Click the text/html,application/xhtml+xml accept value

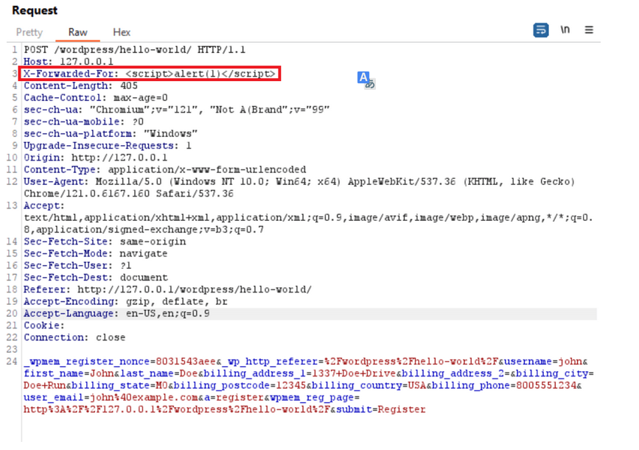click(309, 217)
